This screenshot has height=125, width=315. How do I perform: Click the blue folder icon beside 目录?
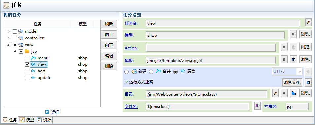point(293,93)
